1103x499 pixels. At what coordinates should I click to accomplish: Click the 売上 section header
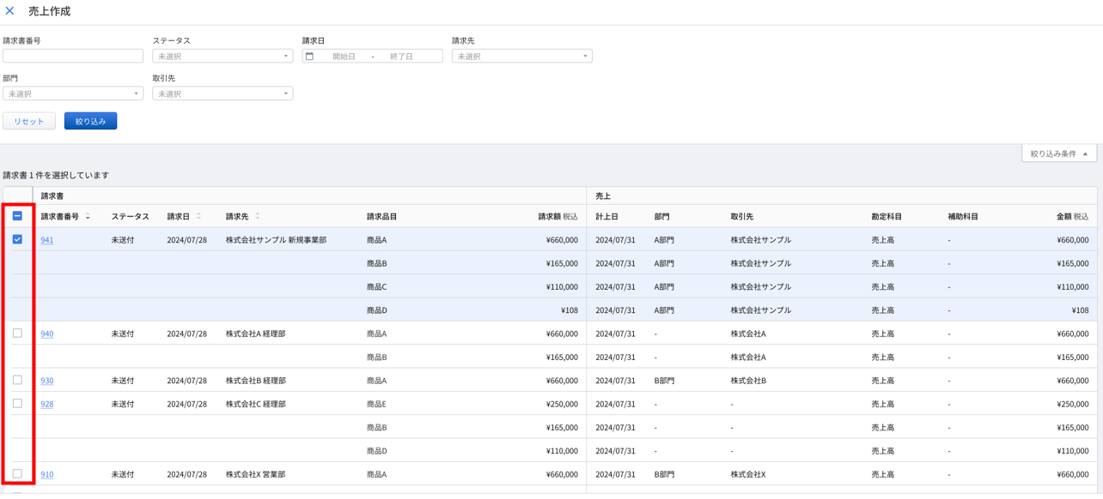pos(603,196)
